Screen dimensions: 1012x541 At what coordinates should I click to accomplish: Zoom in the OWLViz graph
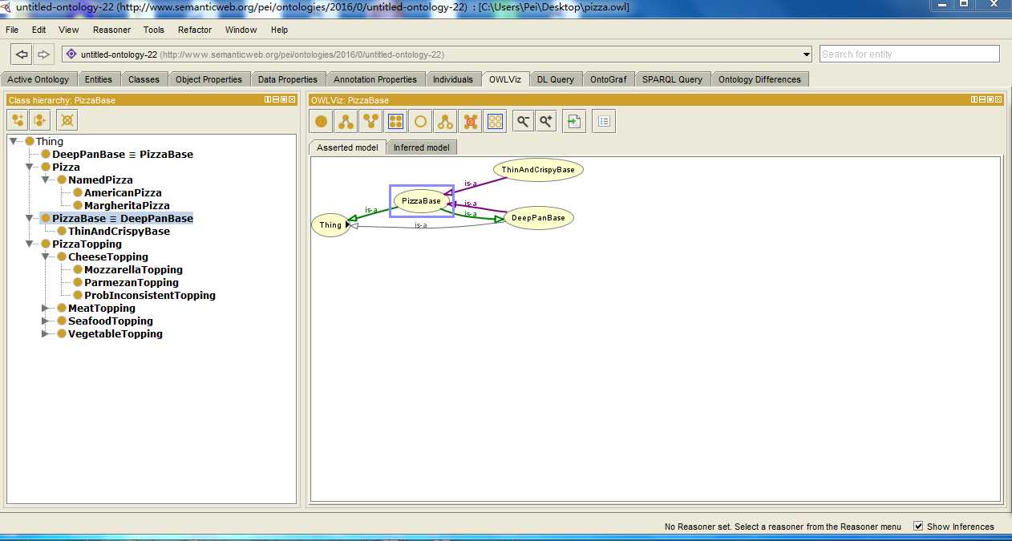(546, 121)
